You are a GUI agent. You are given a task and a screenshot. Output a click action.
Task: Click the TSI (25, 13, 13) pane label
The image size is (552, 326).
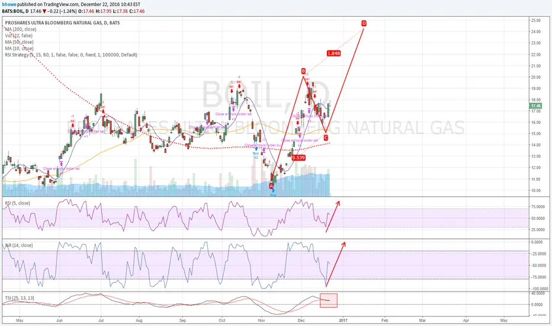click(20, 298)
